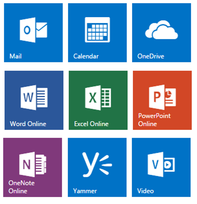This screenshot has height=204, width=197.
Task: Click the 'OneDrive' tile label
Action: pyautogui.click(x=151, y=56)
